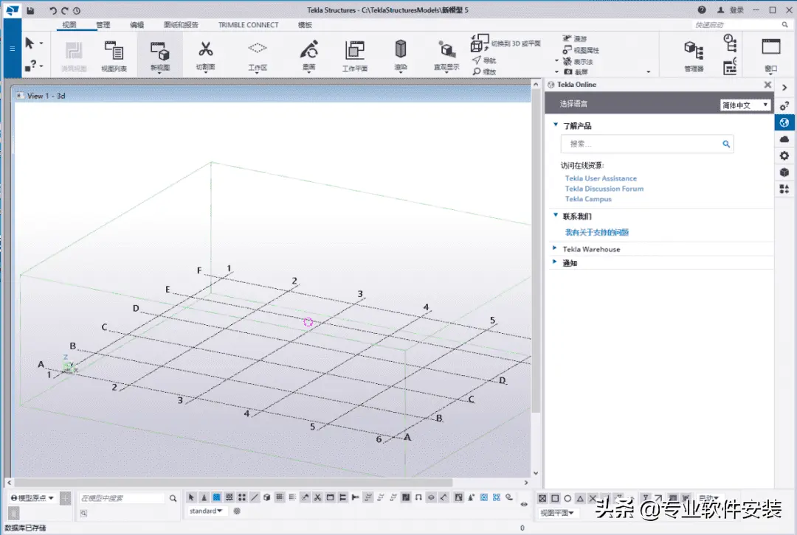Toggle the circle snap switch
Viewport: 797px width, 535px height.
pyautogui.click(x=567, y=498)
